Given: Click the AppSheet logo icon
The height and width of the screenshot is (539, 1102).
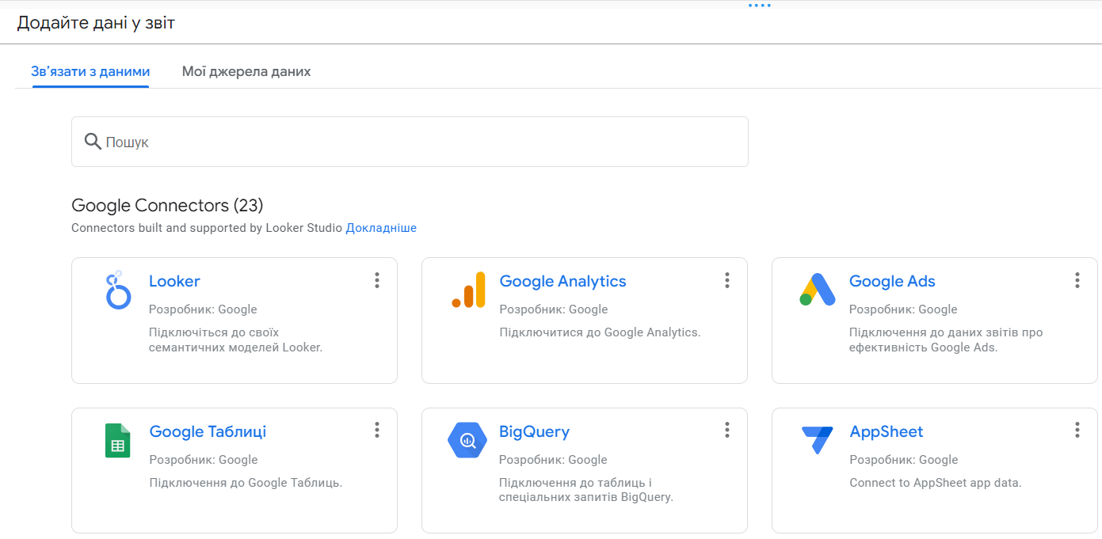Looking at the screenshot, I should tap(818, 439).
